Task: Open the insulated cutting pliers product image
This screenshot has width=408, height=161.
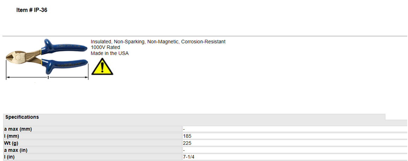Action: point(47,59)
